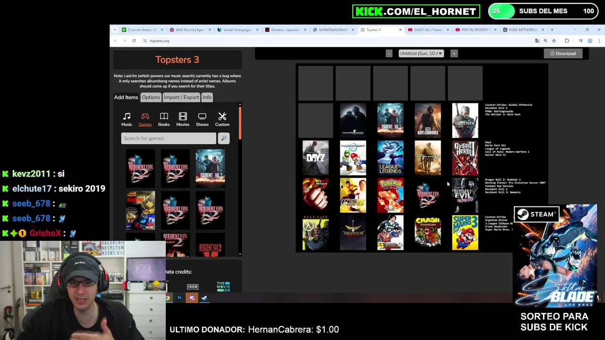The image size is (605, 340).
Task: Open the Photoshop icon in the taskbar
Action: pyautogui.click(x=180, y=298)
